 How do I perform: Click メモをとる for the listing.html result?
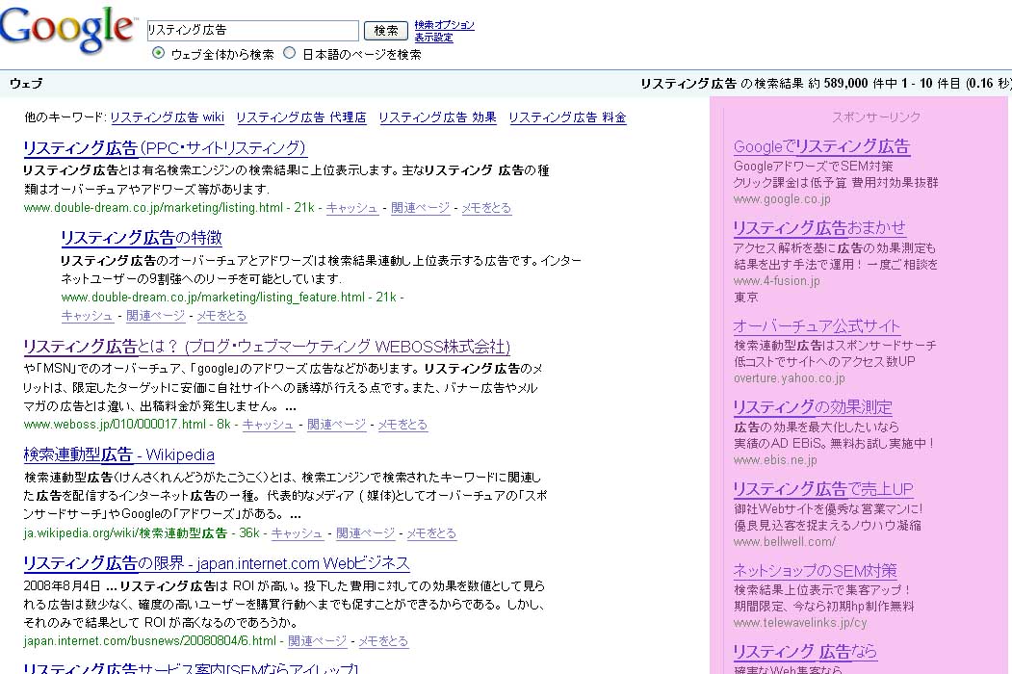pyautogui.click(x=486, y=208)
